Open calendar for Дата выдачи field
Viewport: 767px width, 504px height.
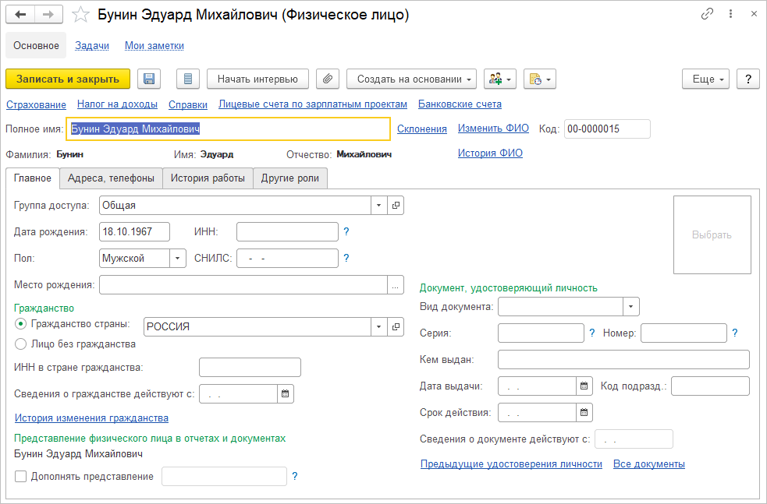click(x=584, y=386)
